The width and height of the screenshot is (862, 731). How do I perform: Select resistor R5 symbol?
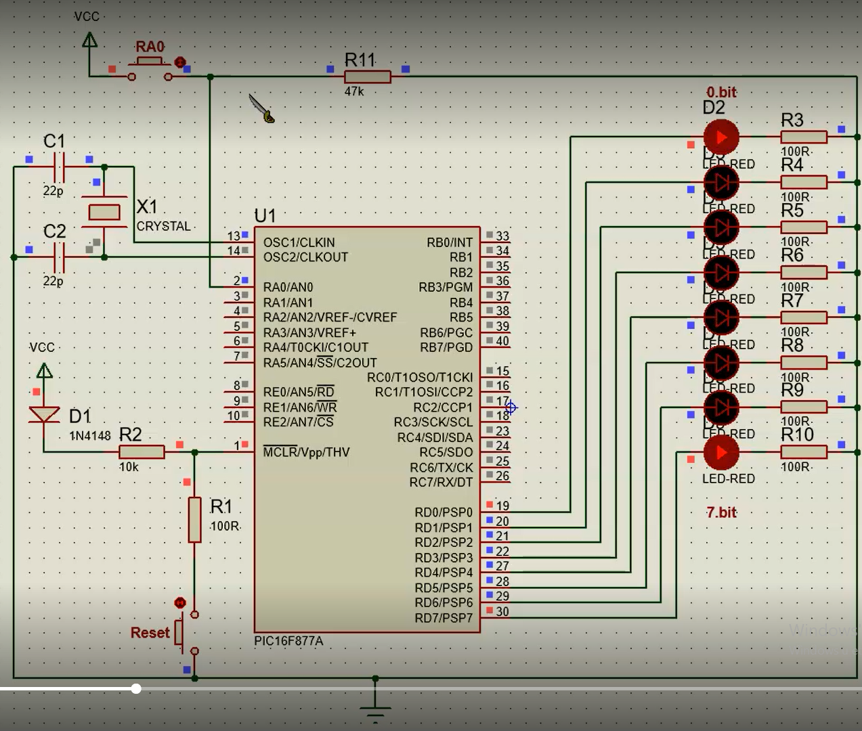click(804, 227)
